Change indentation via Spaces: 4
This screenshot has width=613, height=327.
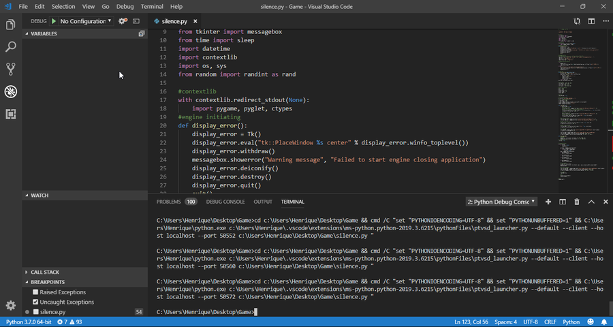point(506,322)
